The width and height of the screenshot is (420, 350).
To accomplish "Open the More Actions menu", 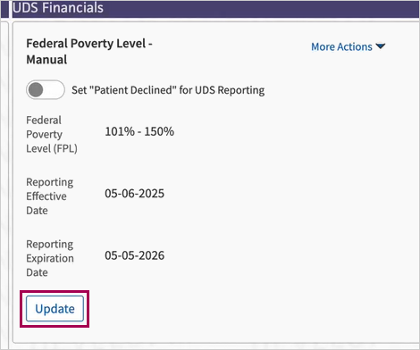I will (349, 46).
